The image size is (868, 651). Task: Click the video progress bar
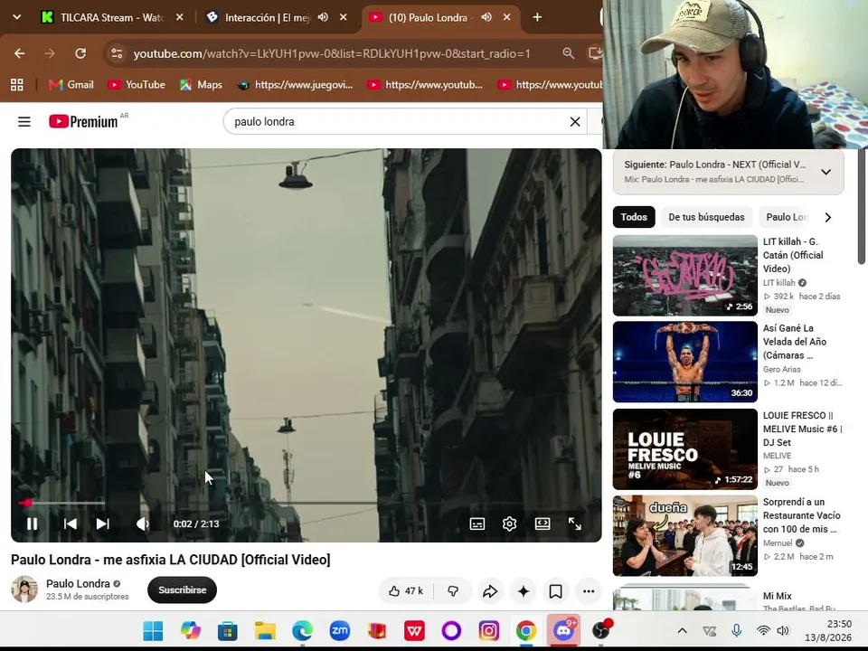307,503
